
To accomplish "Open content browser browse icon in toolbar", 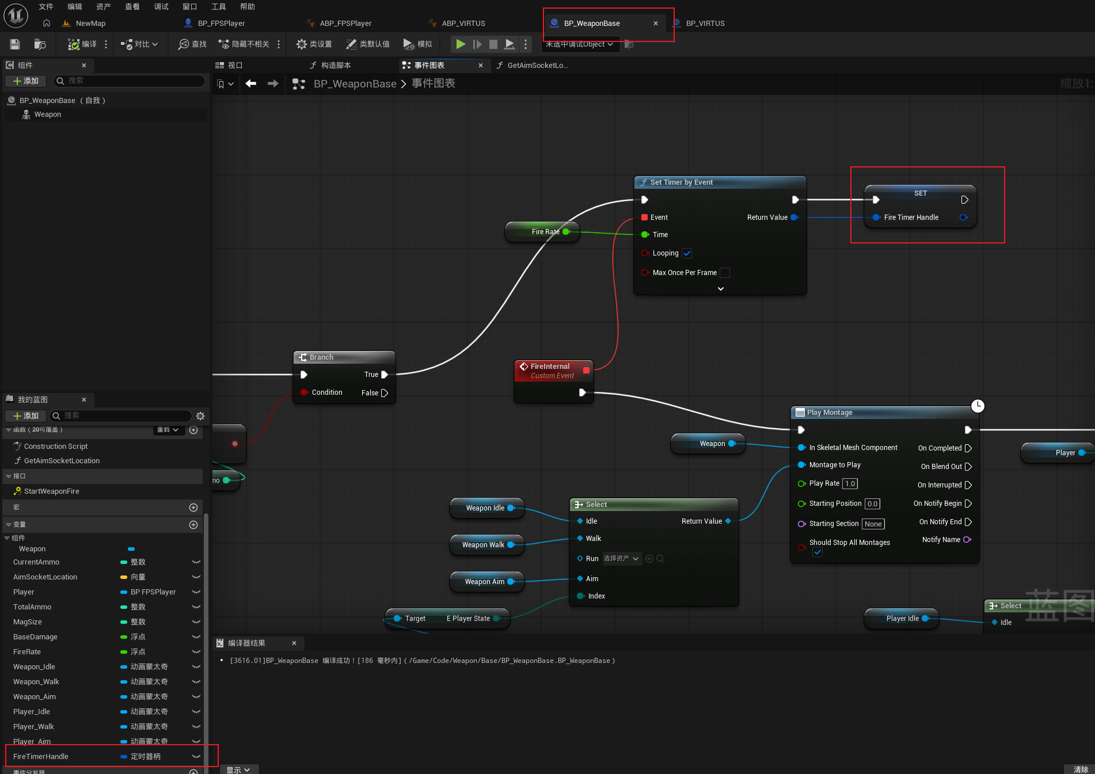I will (x=40, y=44).
